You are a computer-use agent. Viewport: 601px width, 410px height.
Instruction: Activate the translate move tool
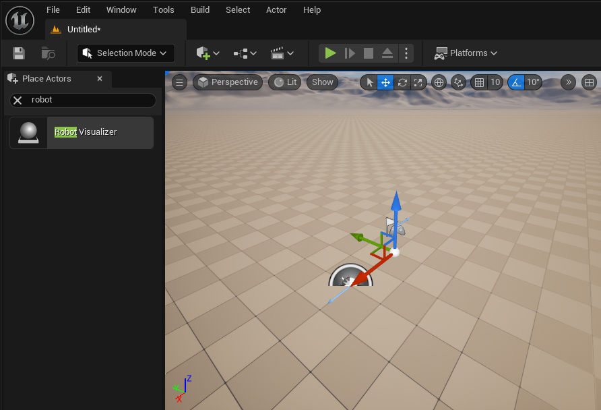[x=385, y=82]
